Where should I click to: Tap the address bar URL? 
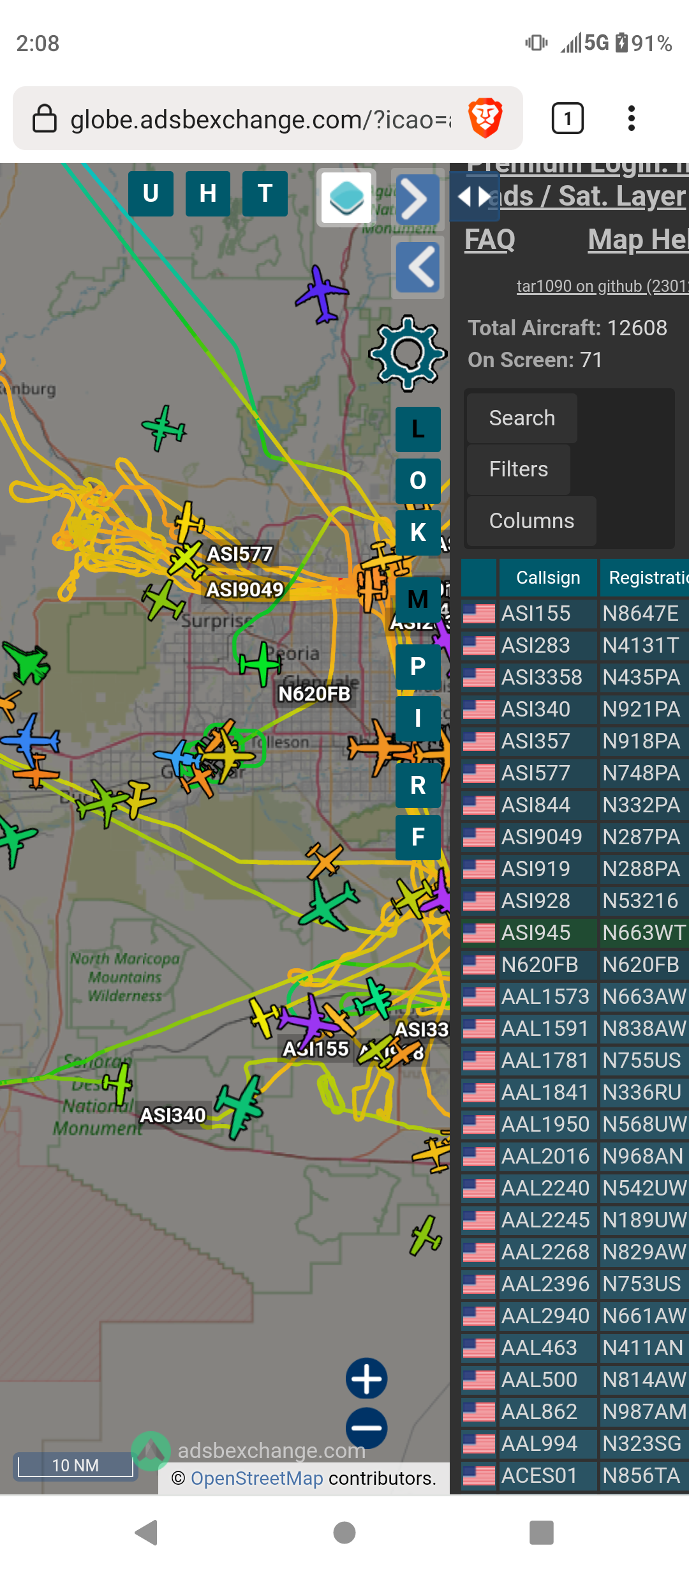262,119
